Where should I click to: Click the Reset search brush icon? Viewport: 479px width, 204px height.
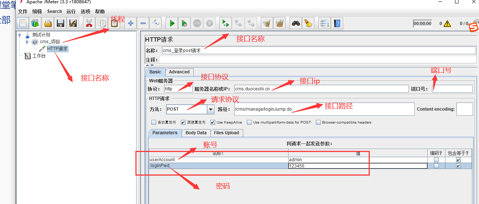pyautogui.click(x=309, y=23)
